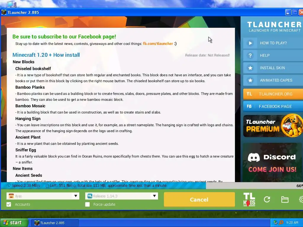Open the HELP question mark item
The width and height of the screenshot is (303, 227).
click(273, 55)
